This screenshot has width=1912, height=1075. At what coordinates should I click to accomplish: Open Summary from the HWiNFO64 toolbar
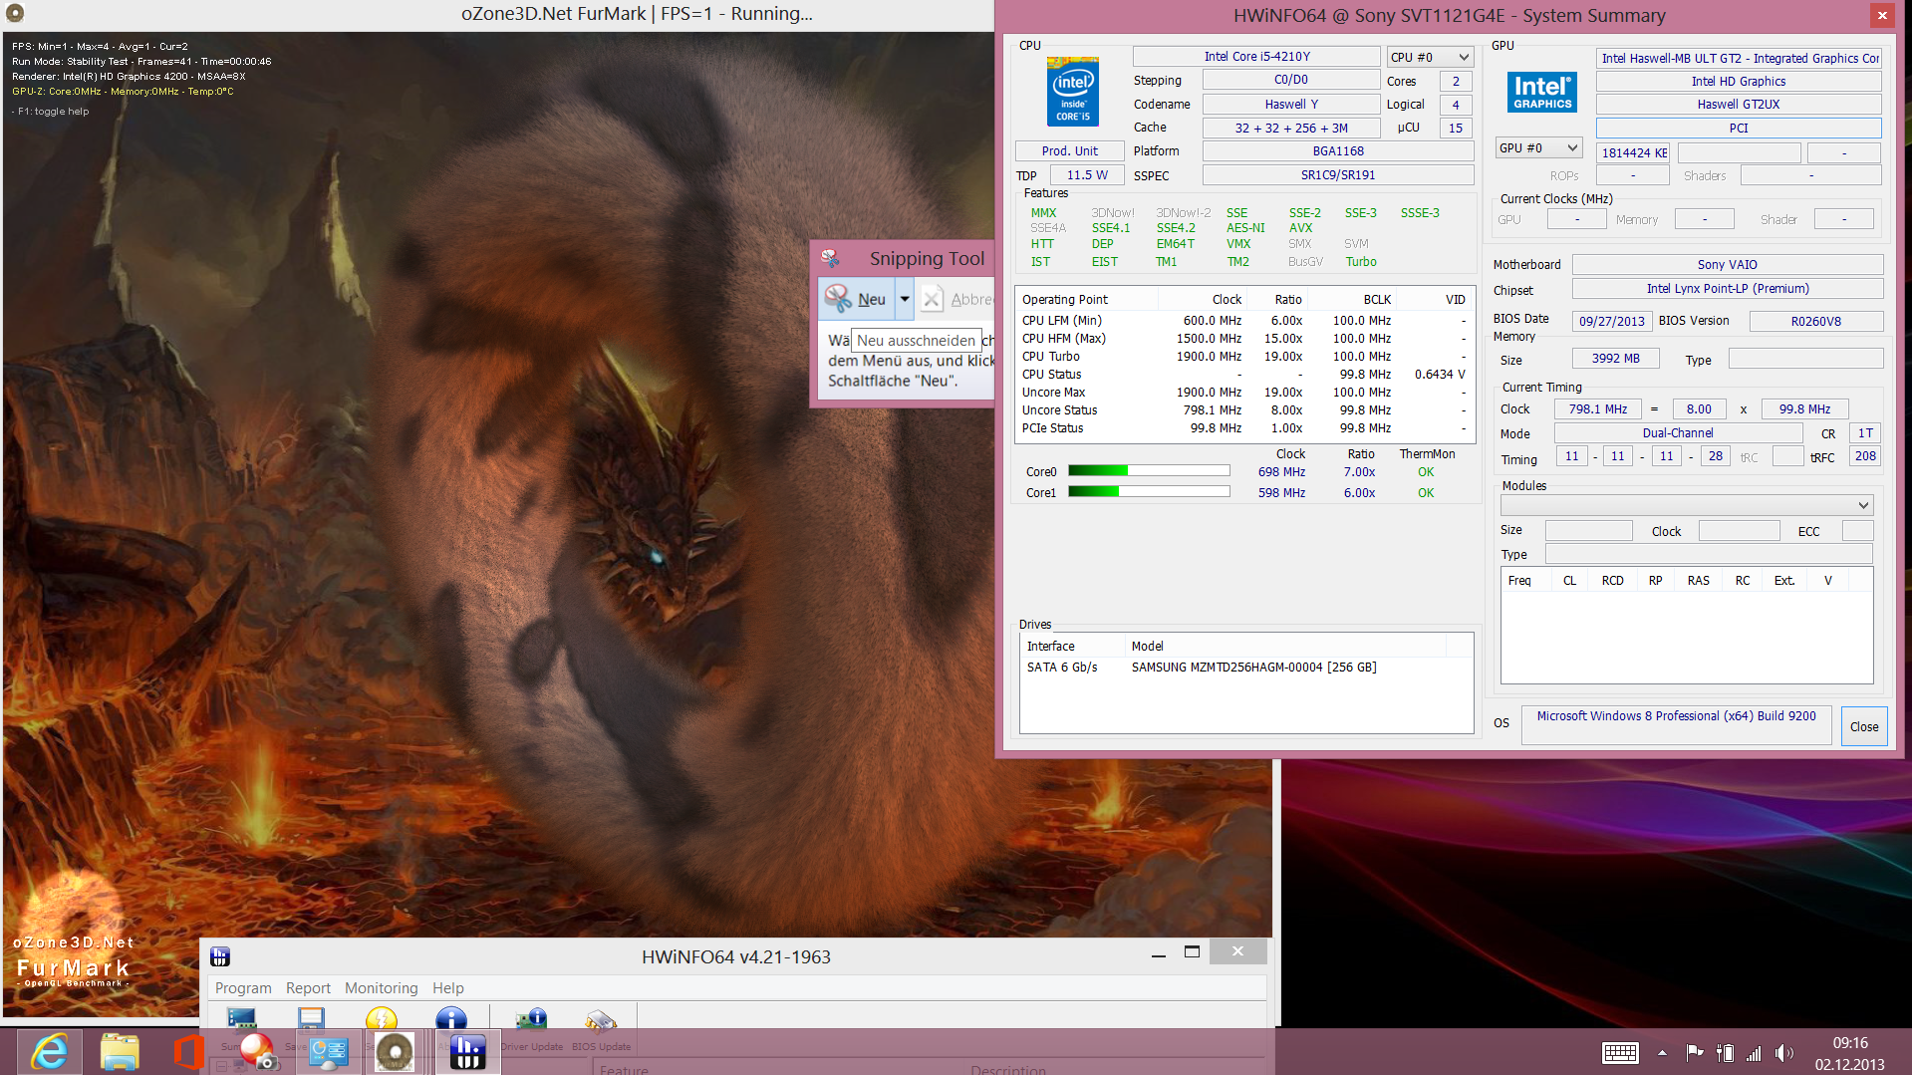pyautogui.click(x=241, y=1018)
